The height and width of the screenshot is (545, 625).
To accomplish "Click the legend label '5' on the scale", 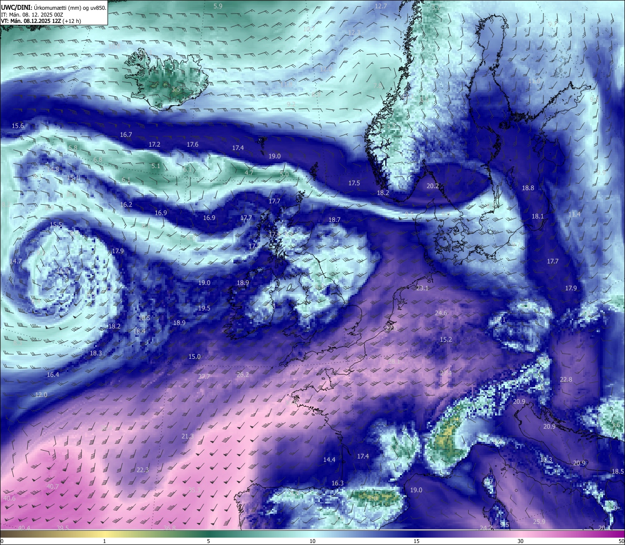I will click(x=208, y=541).
